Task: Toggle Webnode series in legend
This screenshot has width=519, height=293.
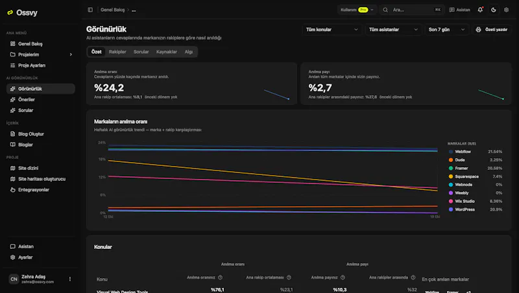Action: pyautogui.click(x=476, y=185)
